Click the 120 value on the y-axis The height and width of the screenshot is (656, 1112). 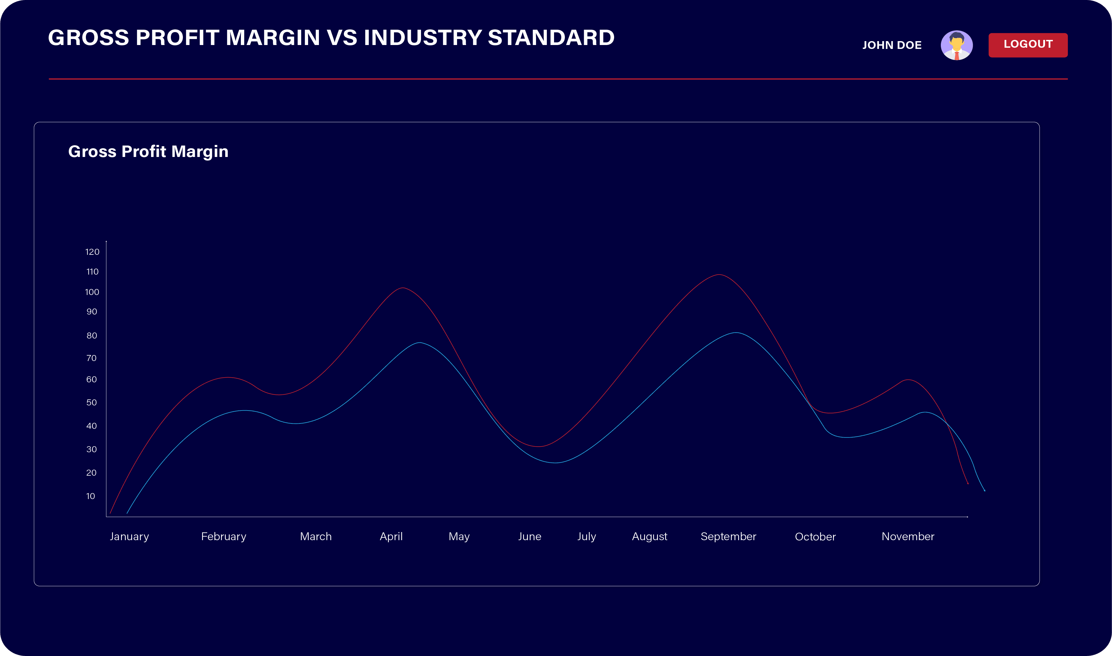coord(92,251)
